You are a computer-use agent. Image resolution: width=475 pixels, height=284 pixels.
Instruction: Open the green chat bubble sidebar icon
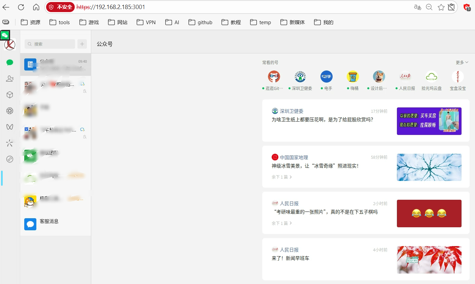click(x=10, y=62)
